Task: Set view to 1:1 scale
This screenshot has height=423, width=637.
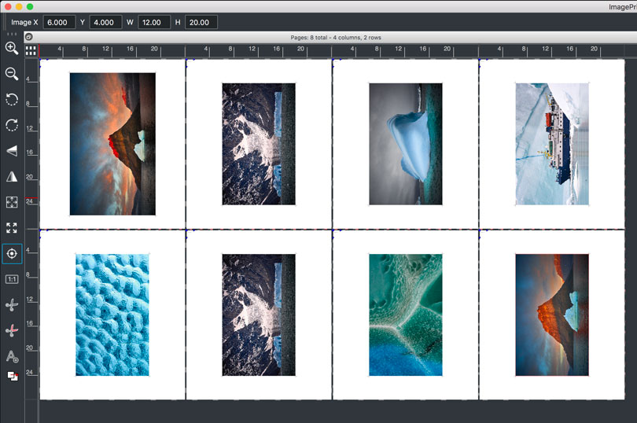Action: point(11,279)
